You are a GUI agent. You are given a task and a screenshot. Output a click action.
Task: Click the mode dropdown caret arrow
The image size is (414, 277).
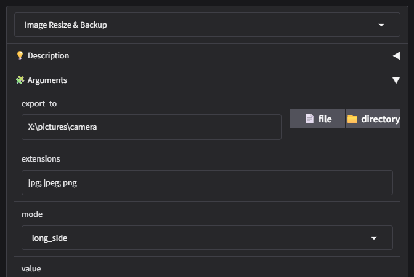(x=374, y=238)
